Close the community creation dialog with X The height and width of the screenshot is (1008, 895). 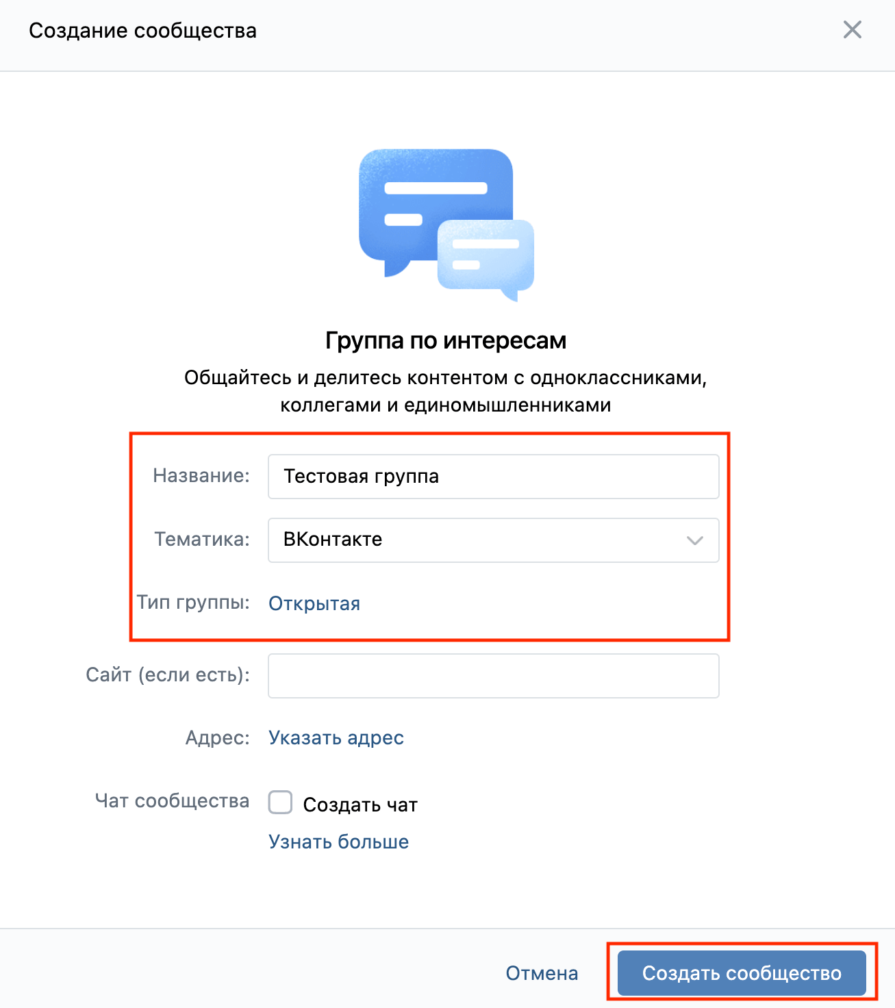point(852,30)
